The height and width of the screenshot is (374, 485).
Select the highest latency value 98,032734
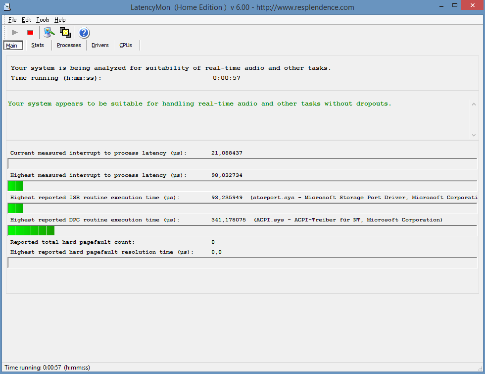(227, 175)
